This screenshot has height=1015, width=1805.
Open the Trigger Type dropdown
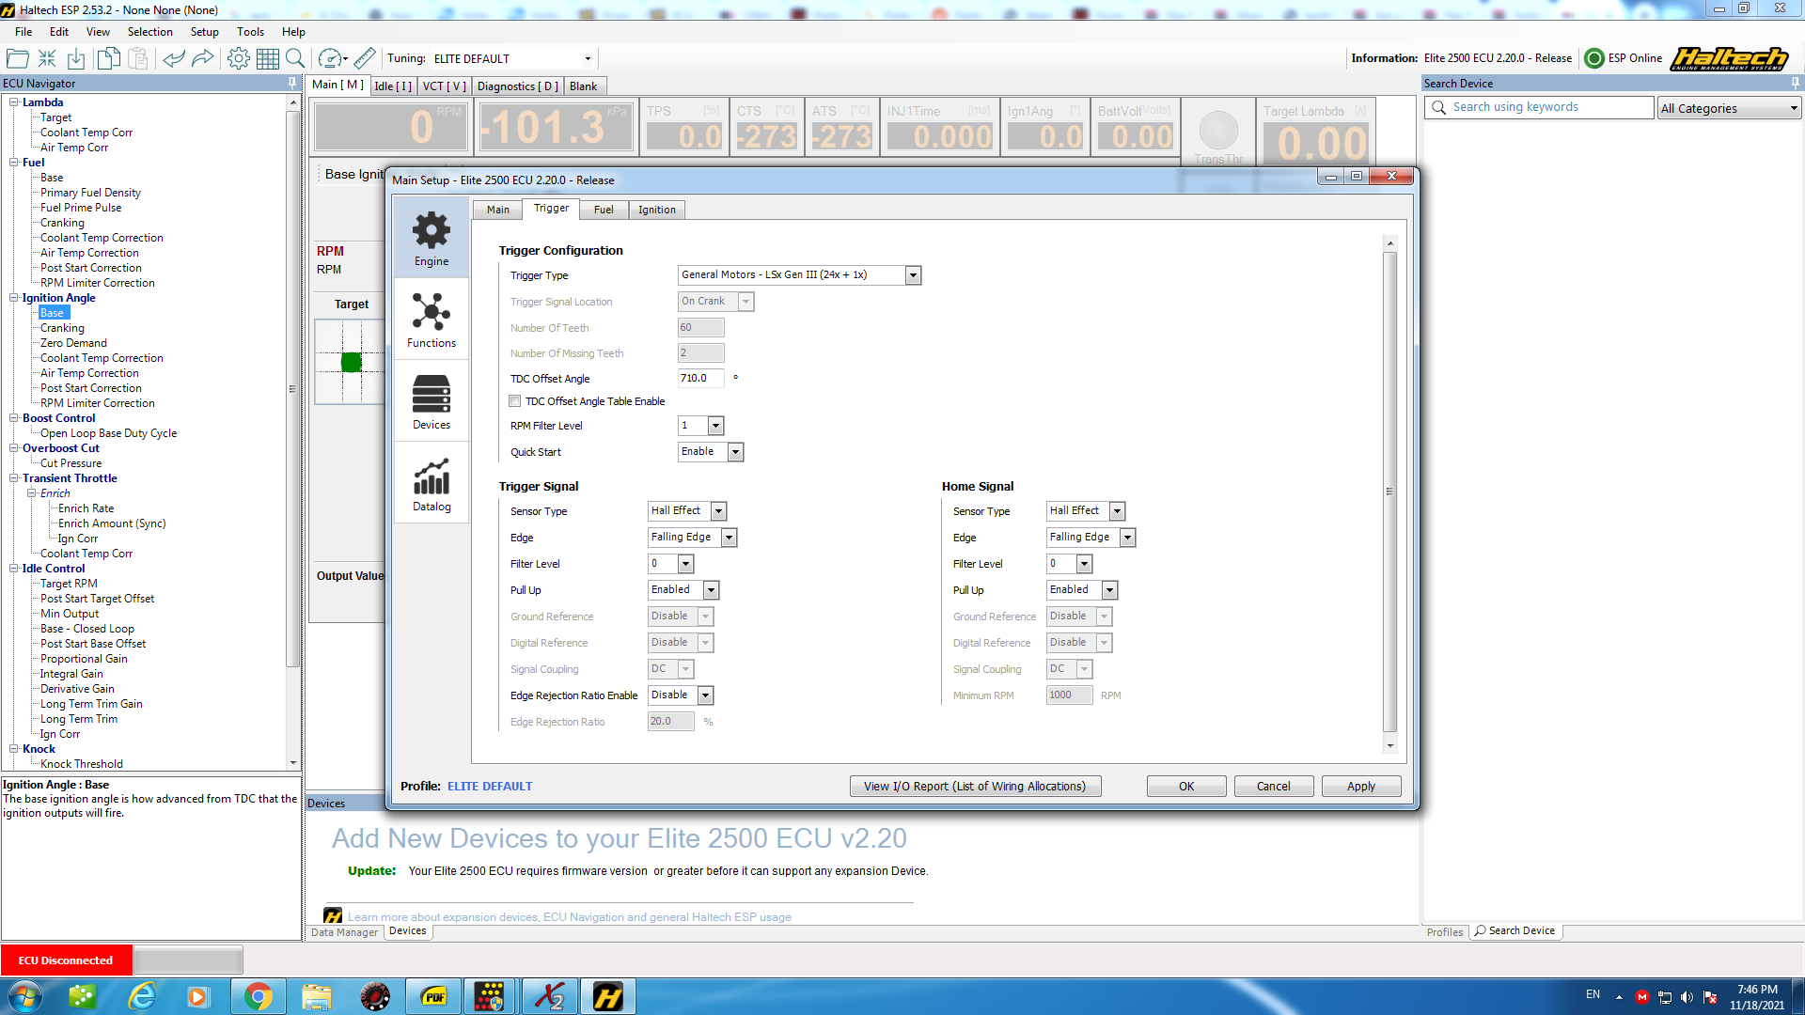point(913,275)
